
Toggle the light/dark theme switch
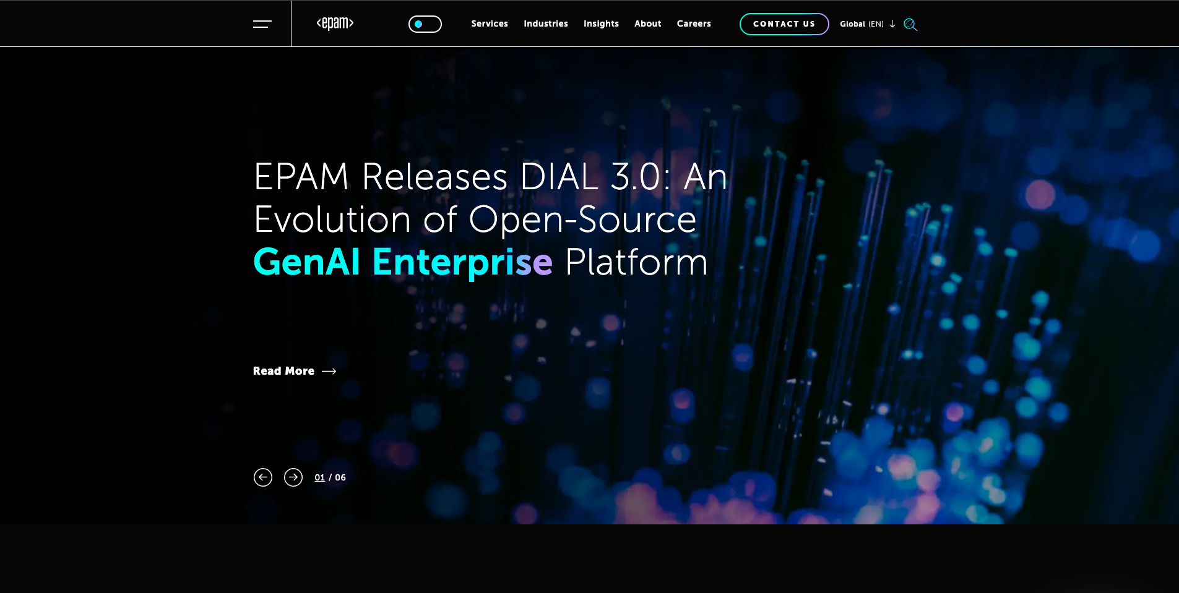425,24
